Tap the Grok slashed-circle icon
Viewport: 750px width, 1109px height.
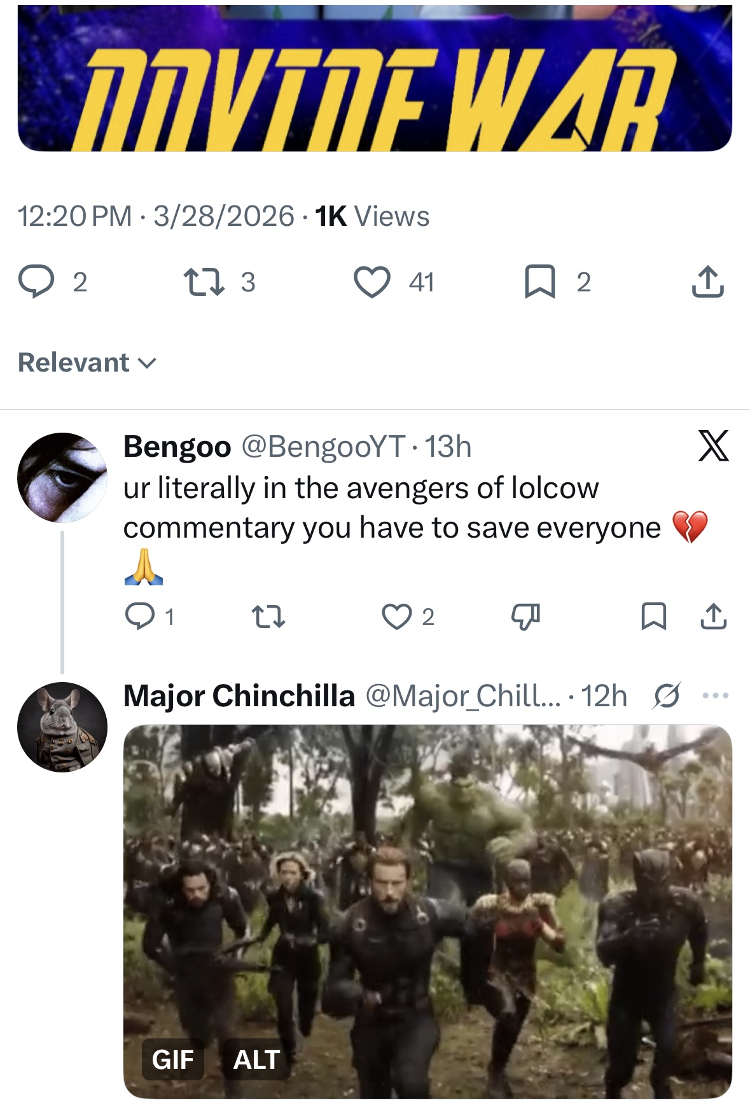coord(667,695)
